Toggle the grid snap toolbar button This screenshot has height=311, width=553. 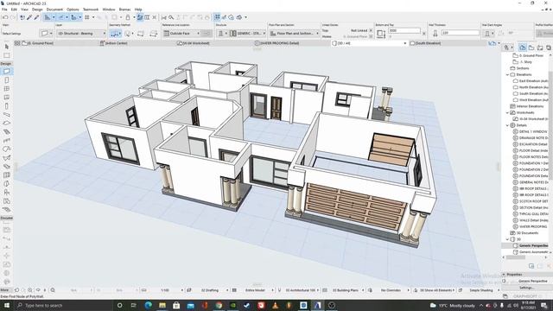tap(87, 17)
